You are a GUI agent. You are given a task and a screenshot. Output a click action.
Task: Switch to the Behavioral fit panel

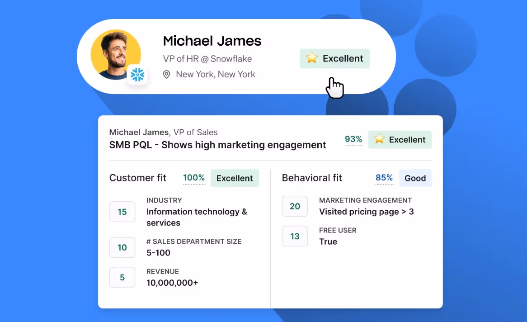point(312,178)
